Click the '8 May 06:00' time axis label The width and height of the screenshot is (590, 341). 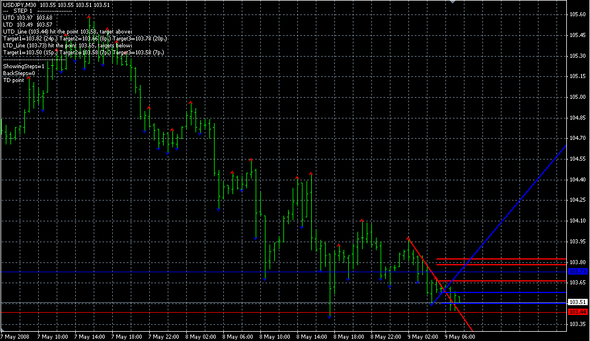[x=237, y=336]
